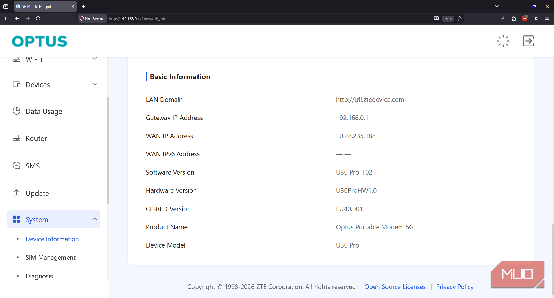Click the Router icon in sidebar
554x298 pixels.
point(16,138)
